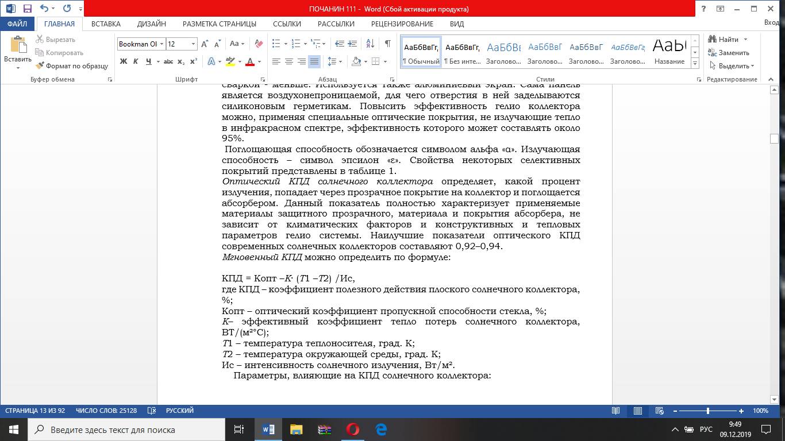Apply strikethrough using the abc icon
Image resolution: width=785 pixels, height=441 pixels.
pyautogui.click(x=168, y=61)
